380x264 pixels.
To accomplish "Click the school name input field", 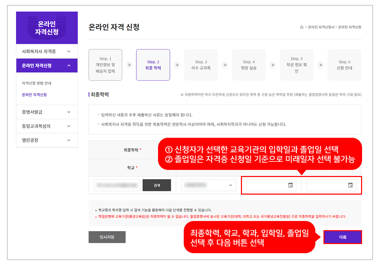I will (x=117, y=185).
